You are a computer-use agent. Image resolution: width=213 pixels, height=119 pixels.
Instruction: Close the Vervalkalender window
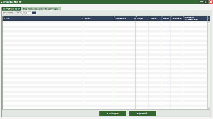[x=211, y=2]
